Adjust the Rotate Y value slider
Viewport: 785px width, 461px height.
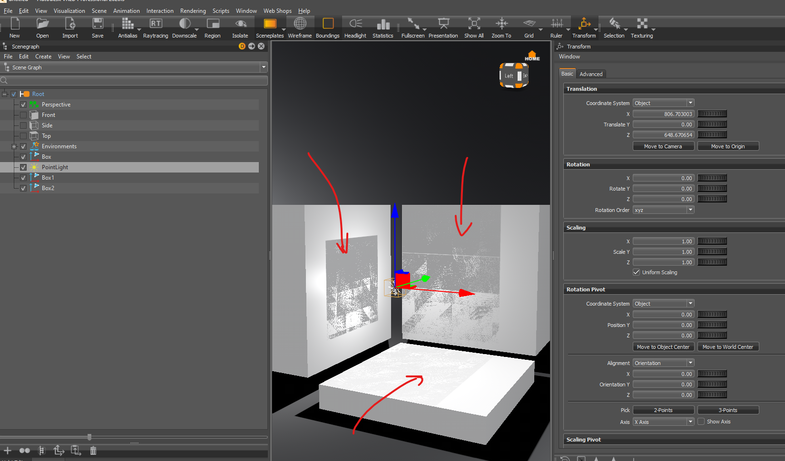coord(712,189)
